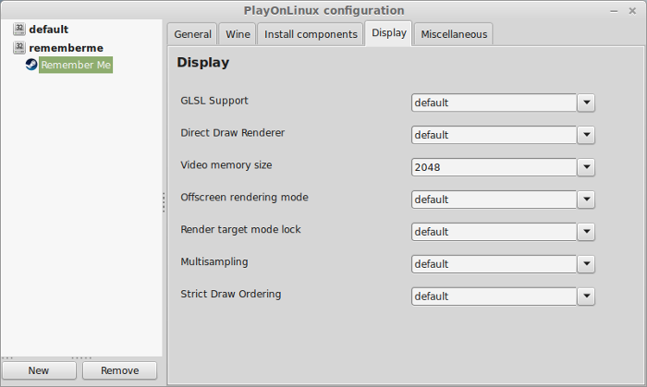
Task: Select the Remember Me shortcut entry
Action: click(76, 65)
